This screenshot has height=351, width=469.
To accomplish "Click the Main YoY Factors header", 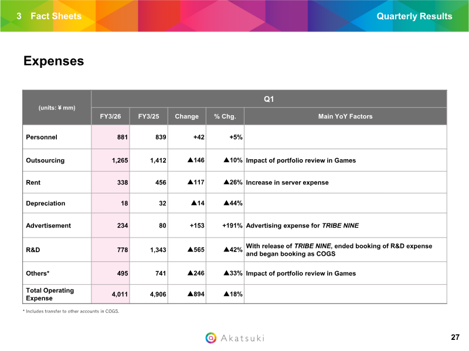I will pyautogui.click(x=345, y=116).
